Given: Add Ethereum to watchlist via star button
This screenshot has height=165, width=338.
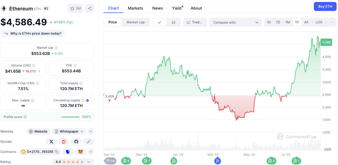Looking at the screenshot, I should point(75,8).
